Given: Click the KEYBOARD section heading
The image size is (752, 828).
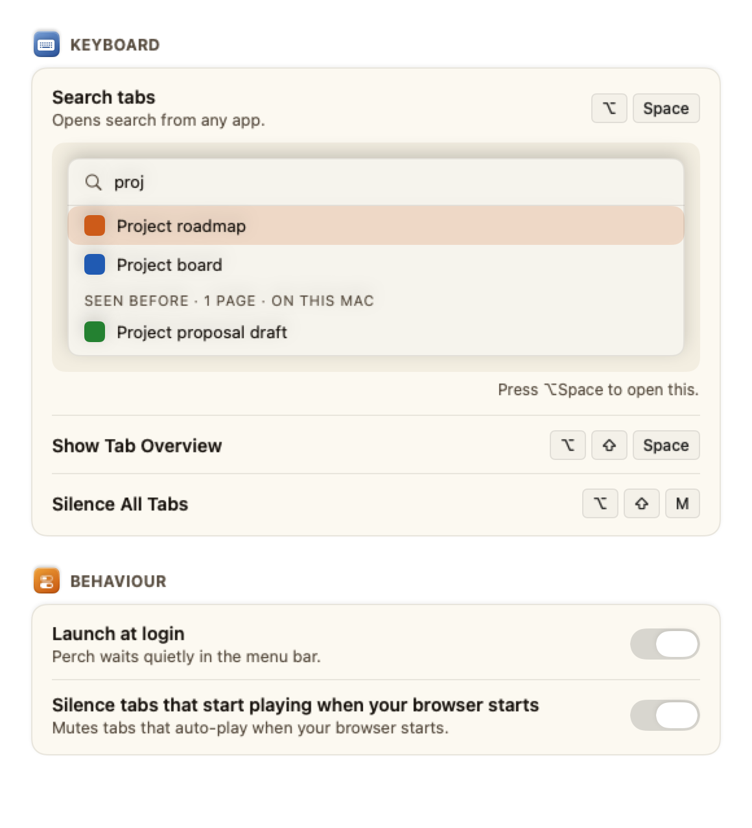Looking at the screenshot, I should [x=115, y=45].
